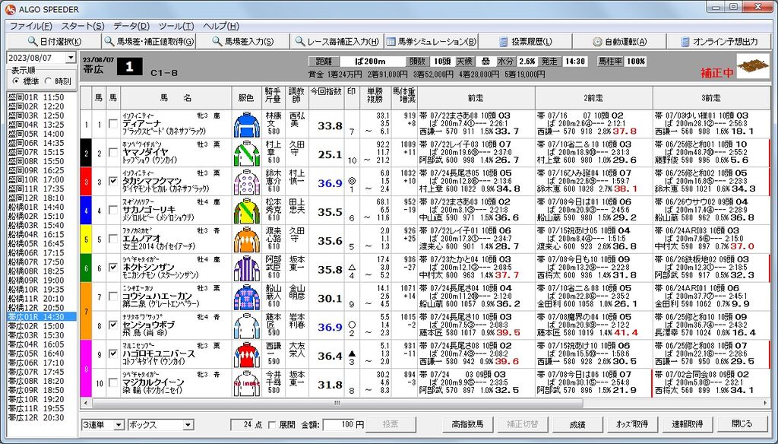Launch 馬券シミュレーション from the toolbar
Screen dimensions: 778x444
click(432, 41)
